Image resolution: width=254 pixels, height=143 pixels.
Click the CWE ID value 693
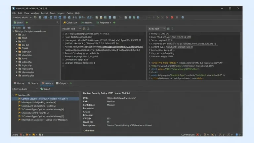tap(108, 119)
